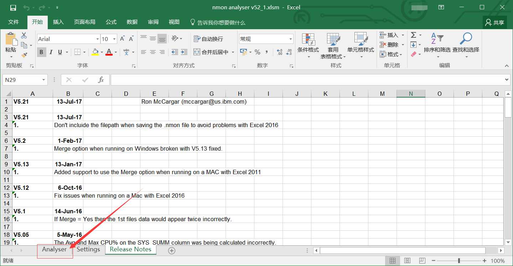This screenshot has width=513, height=266.
Task: Click the Undo arrow in quick access toolbar
Action: tap(26, 7)
